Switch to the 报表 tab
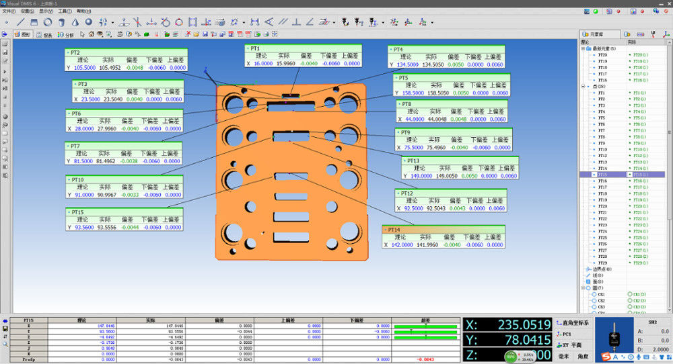 [44, 34]
